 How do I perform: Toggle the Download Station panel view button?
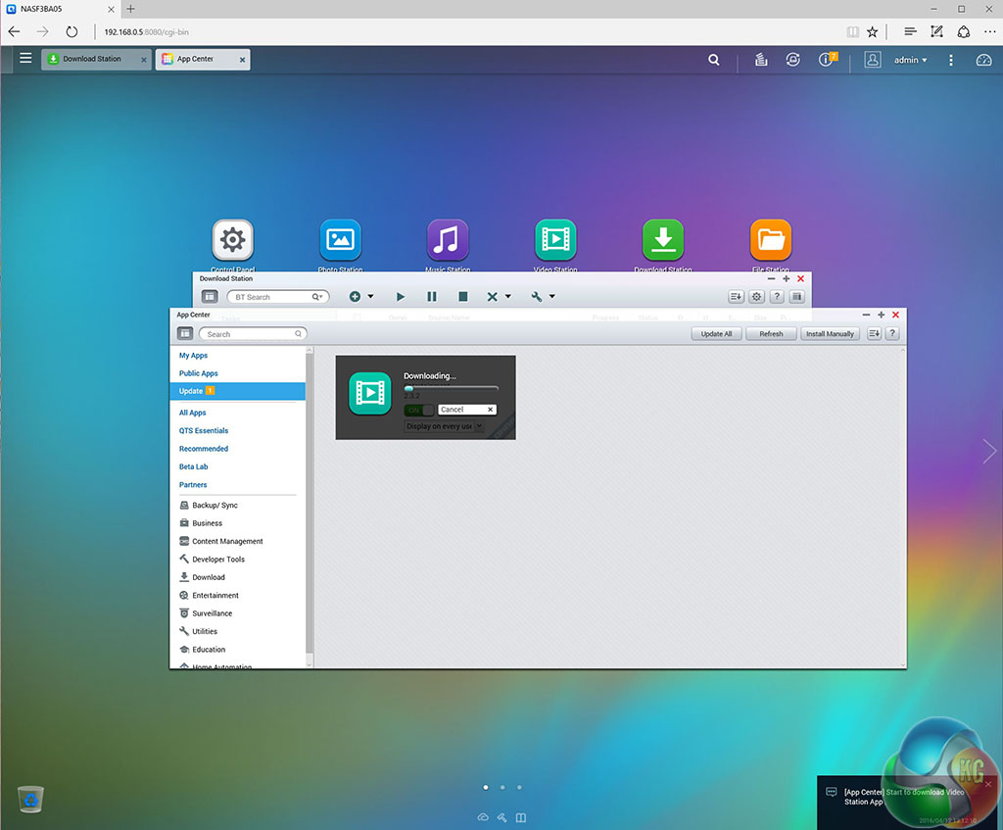pos(210,297)
